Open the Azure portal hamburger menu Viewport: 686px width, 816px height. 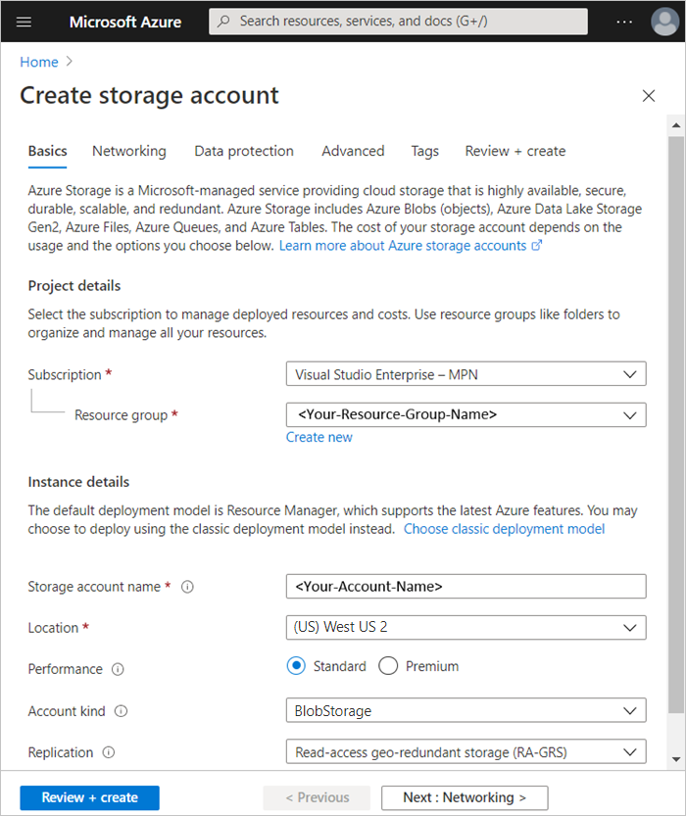[x=24, y=22]
